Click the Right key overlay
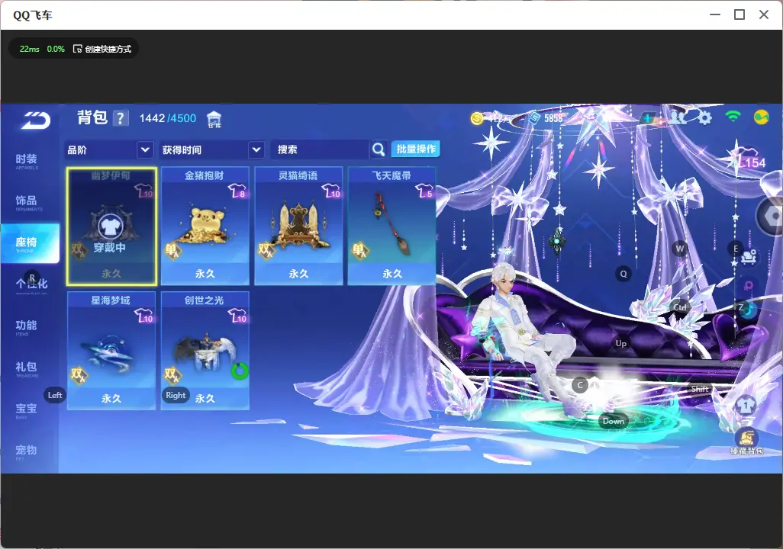Viewport: 783px width, 549px height. pyautogui.click(x=176, y=395)
